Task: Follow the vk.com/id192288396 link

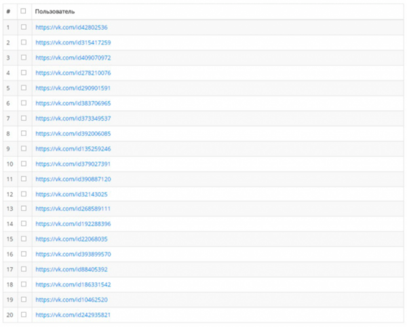Action: pyautogui.click(x=73, y=224)
